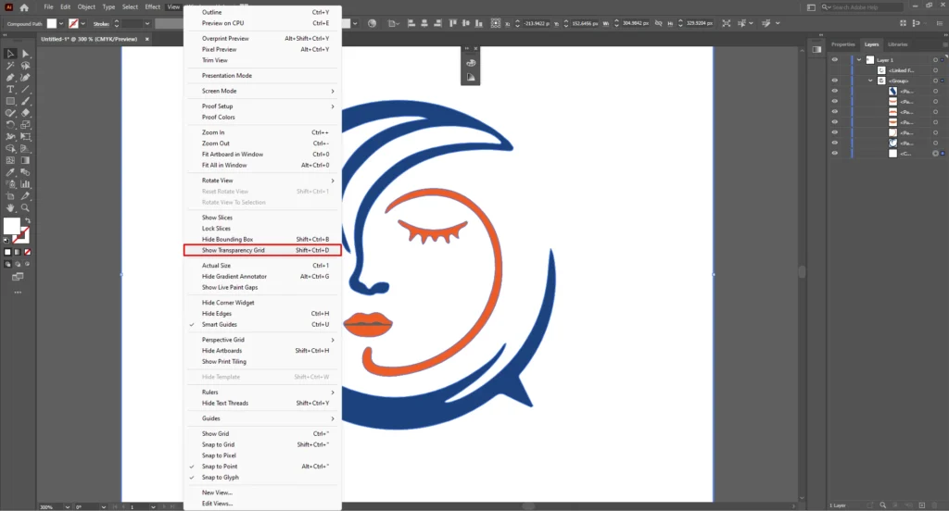Select the Type tool
The width and height of the screenshot is (949, 511).
[10, 90]
